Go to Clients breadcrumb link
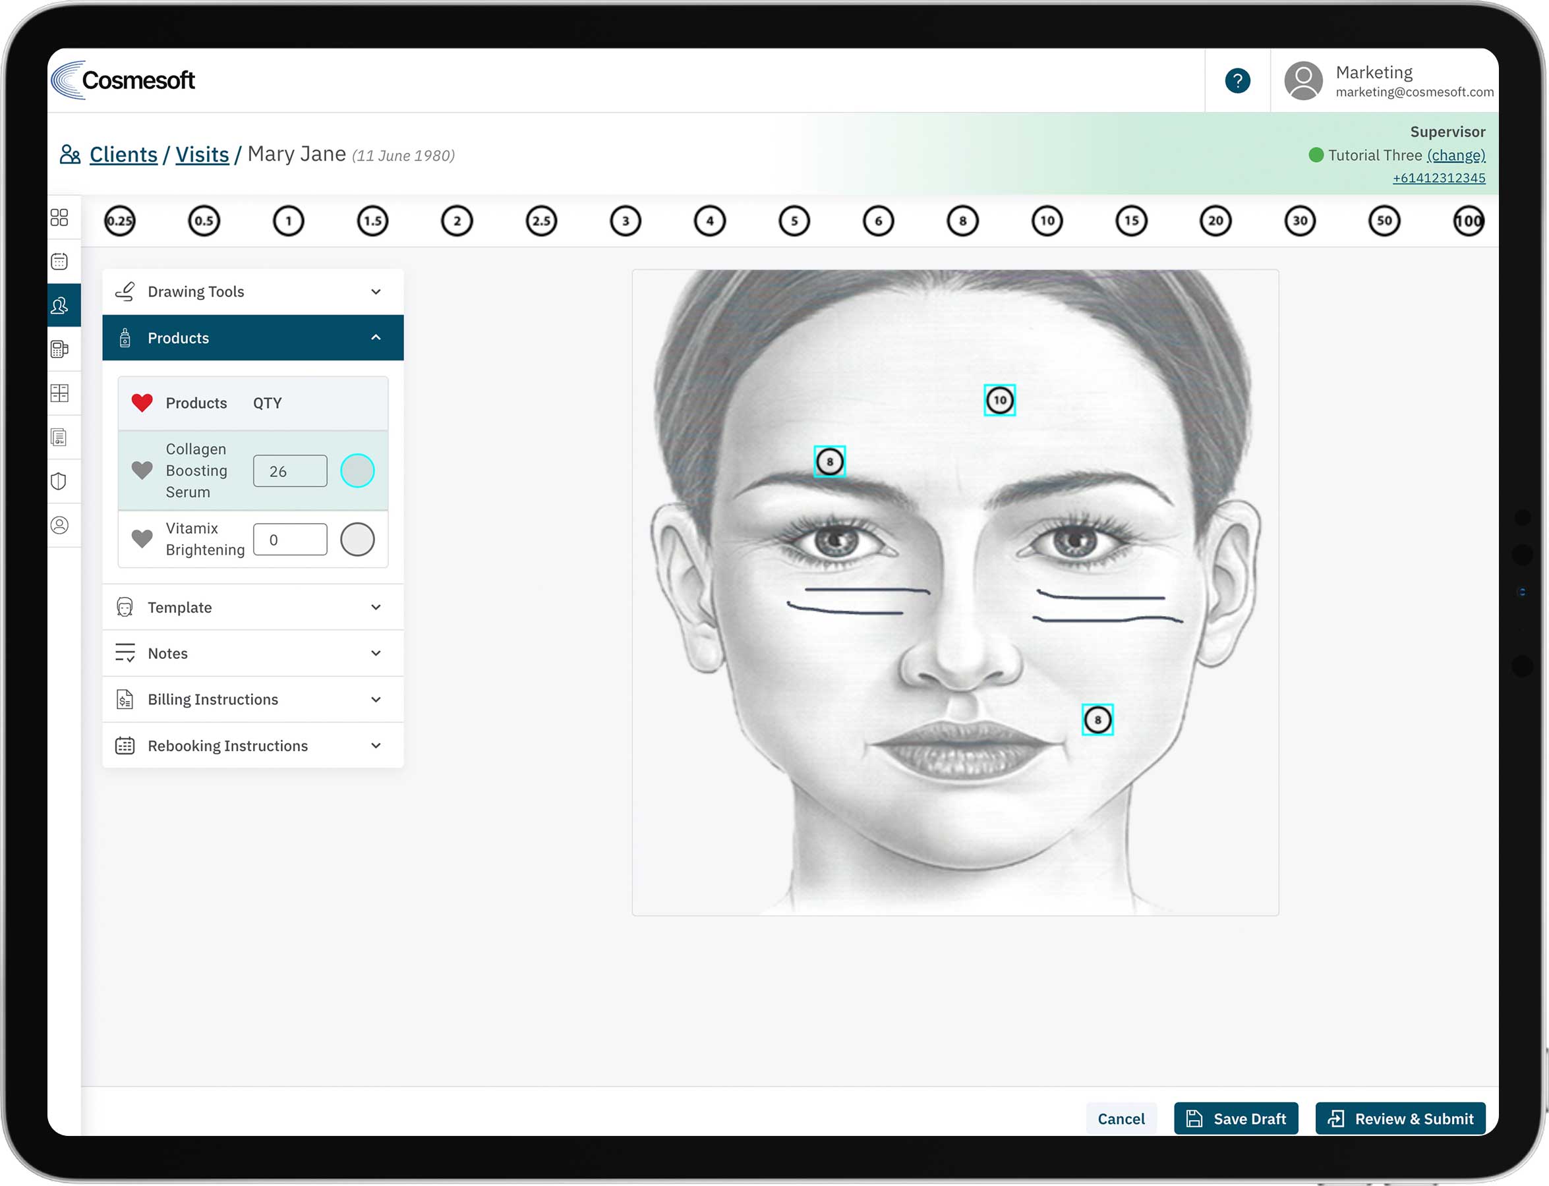 (x=123, y=155)
